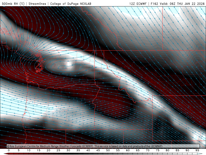Click the colorbar label "0"
Screen dimensions: 206x155
pos(9,150)
